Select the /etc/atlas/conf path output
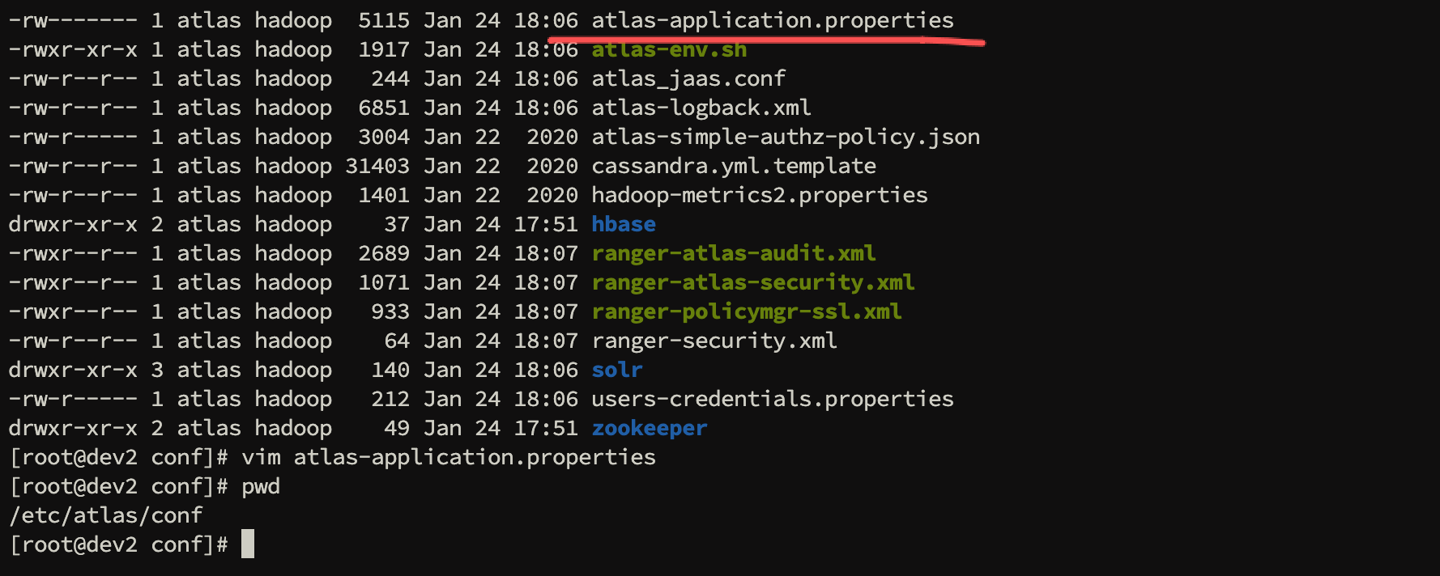1440x576 pixels. point(105,515)
